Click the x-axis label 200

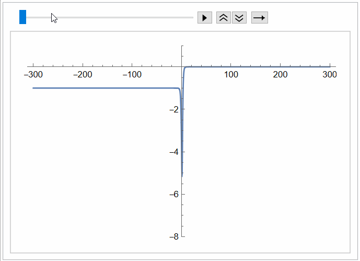click(280, 74)
